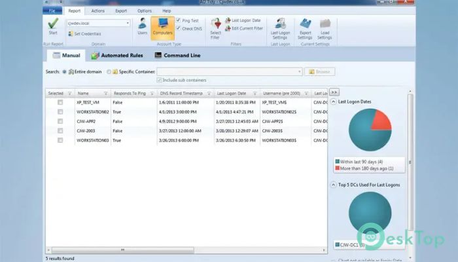Click the Export Settings icon
The image size is (458, 262).
click(x=306, y=24)
